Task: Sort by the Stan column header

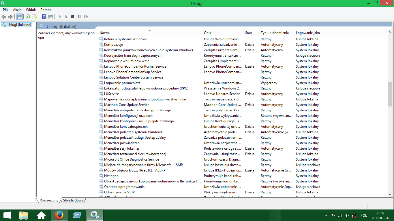Action: 251,33
